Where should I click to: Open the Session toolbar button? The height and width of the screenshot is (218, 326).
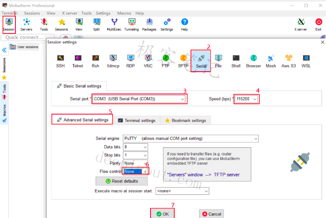click(9, 24)
